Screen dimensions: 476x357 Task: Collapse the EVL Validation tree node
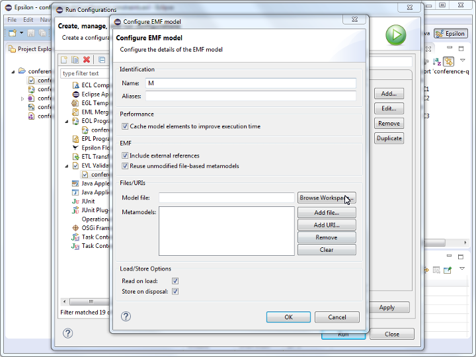pyautogui.click(x=67, y=166)
